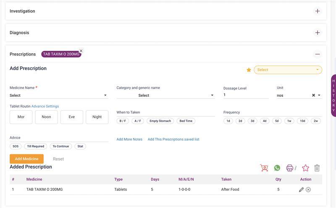Screen dimensions: 336x208
Task: Click the printer icon
Action: tap(289, 168)
